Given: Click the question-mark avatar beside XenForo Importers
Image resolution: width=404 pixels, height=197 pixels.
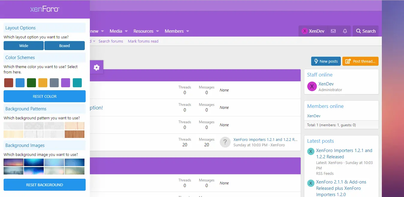Looking at the screenshot, I should [225, 142].
